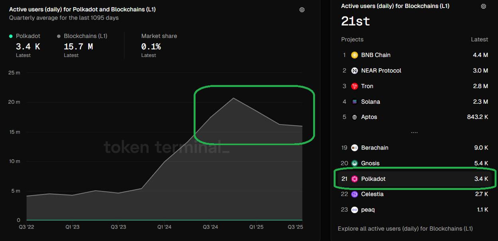Toggle the gray Blockchains (L1) legend dot

pyautogui.click(x=59, y=36)
